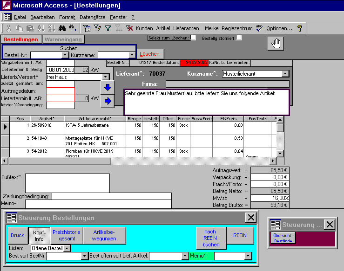Toggle the 'Selekt zum Löschen' checkbox
Image resolution: width=344 pixels, height=271 pixels.
193,38
